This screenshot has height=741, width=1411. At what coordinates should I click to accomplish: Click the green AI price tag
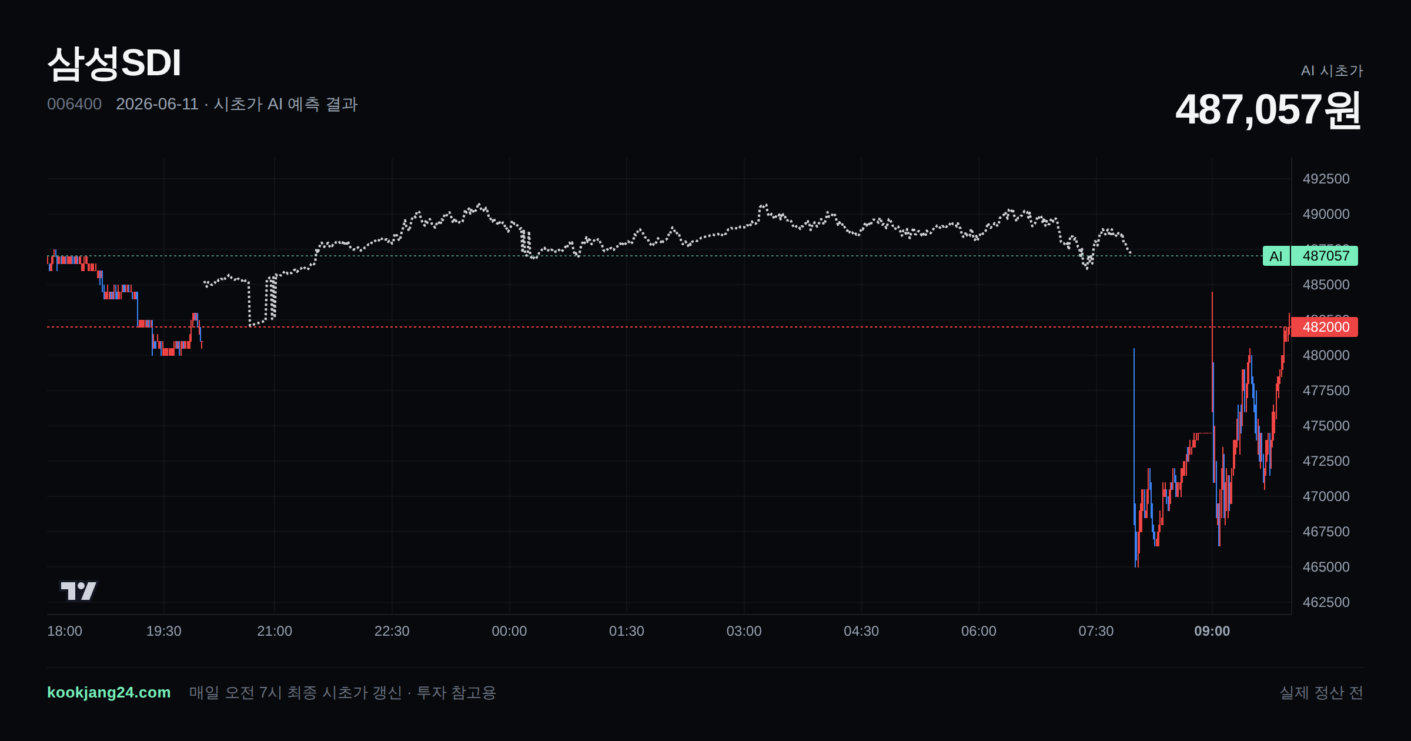1276,256
